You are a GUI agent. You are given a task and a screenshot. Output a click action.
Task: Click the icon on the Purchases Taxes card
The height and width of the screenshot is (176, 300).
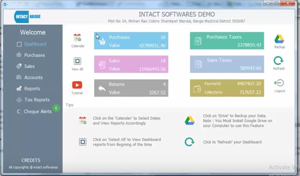(198, 41)
